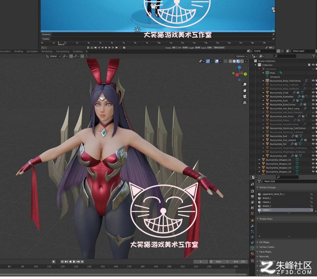Screen dimensions: 317x279
Task: Open the Scene properties tab
Action: (252, 208)
